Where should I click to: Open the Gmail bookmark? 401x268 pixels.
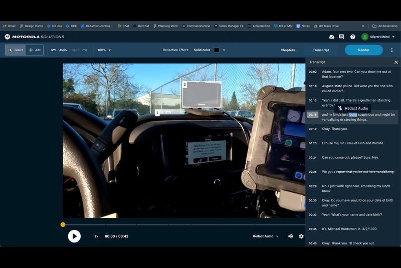pos(9,26)
